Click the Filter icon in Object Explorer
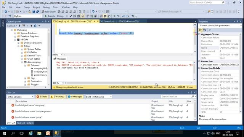Image resolution: width=244 pixels, height=137 pixels. tap(31, 26)
